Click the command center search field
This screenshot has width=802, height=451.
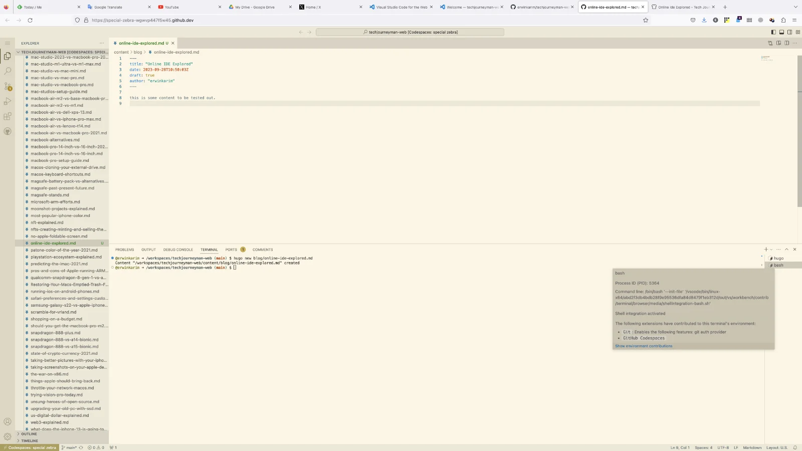pyautogui.click(x=410, y=32)
